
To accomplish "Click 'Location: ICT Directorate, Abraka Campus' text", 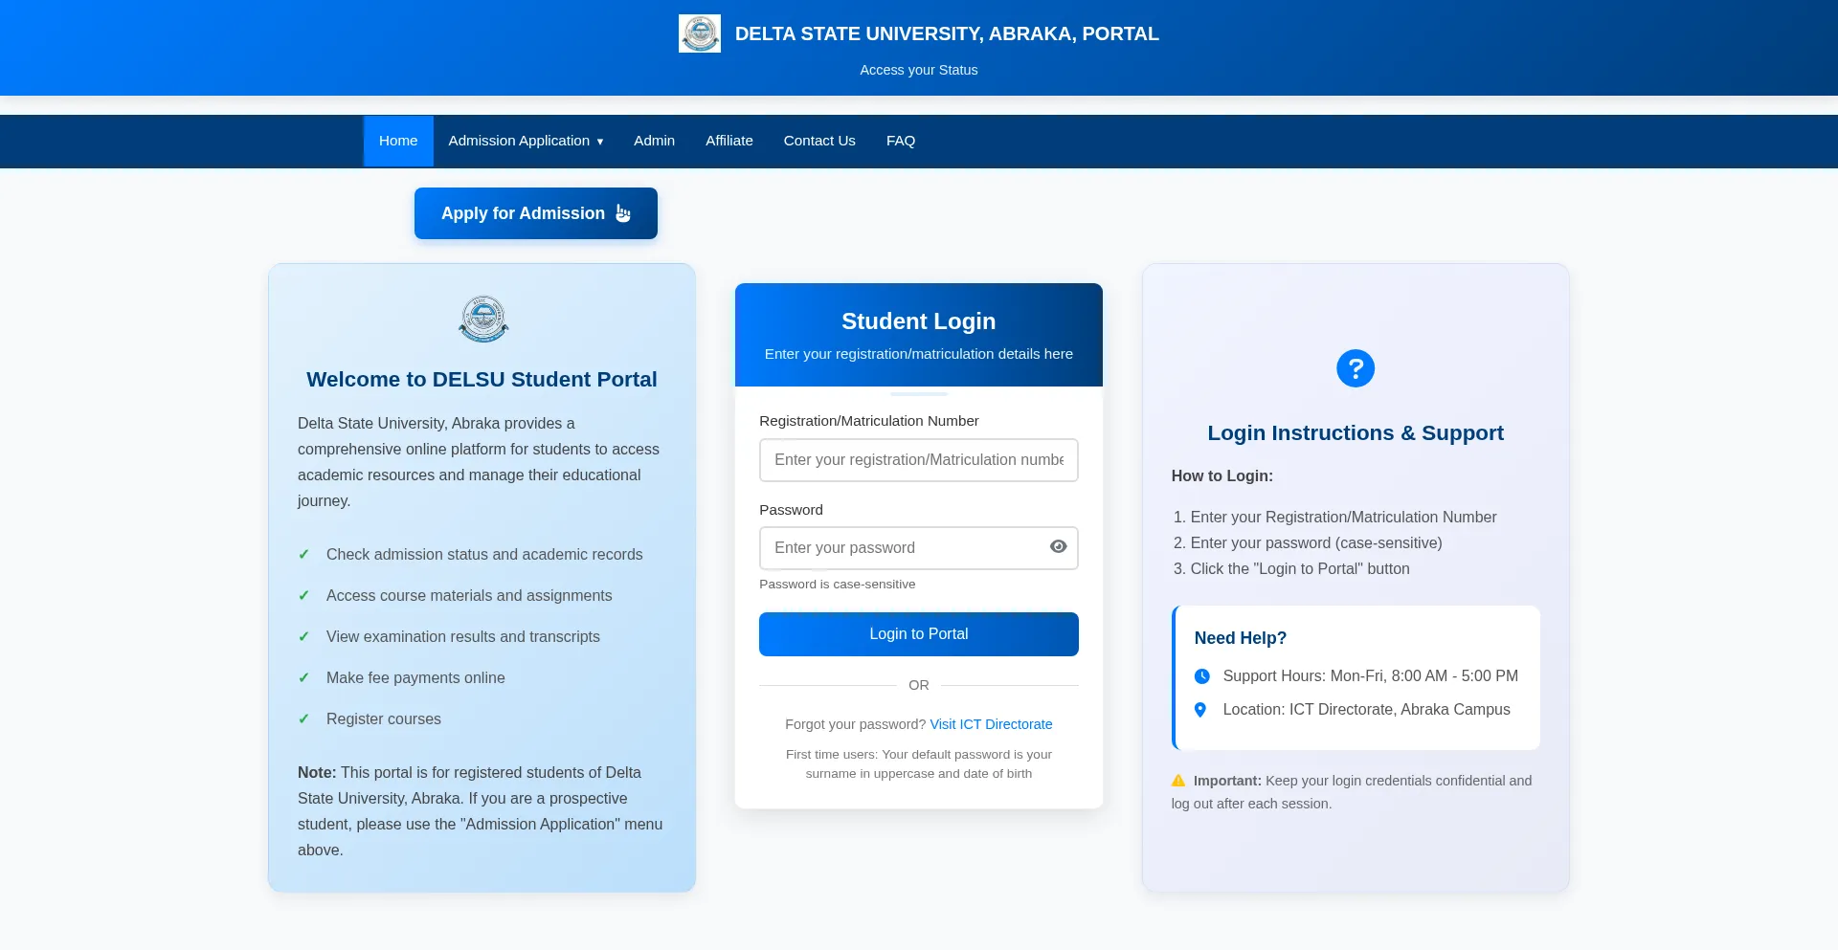I will [1367, 710].
